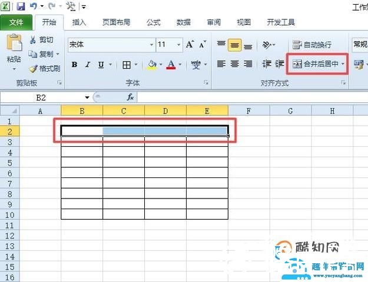Set top vertical alignment
This screenshot has width=368, height=282.
[221, 45]
